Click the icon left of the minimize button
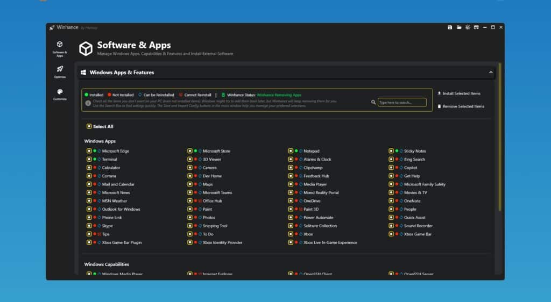 (476, 27)
